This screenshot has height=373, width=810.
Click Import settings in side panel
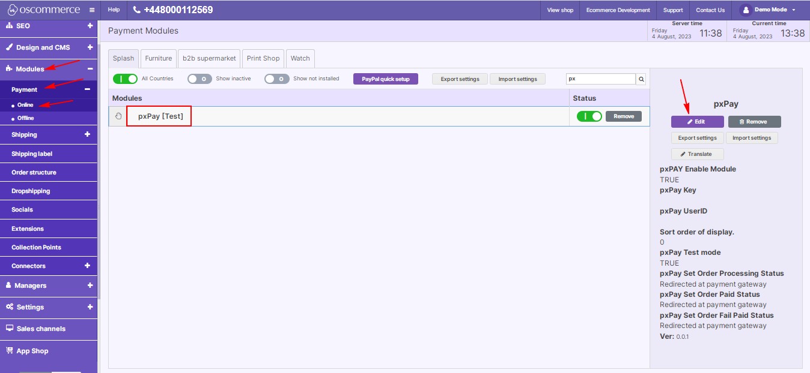pyautogui.click(x=752, y=138)
